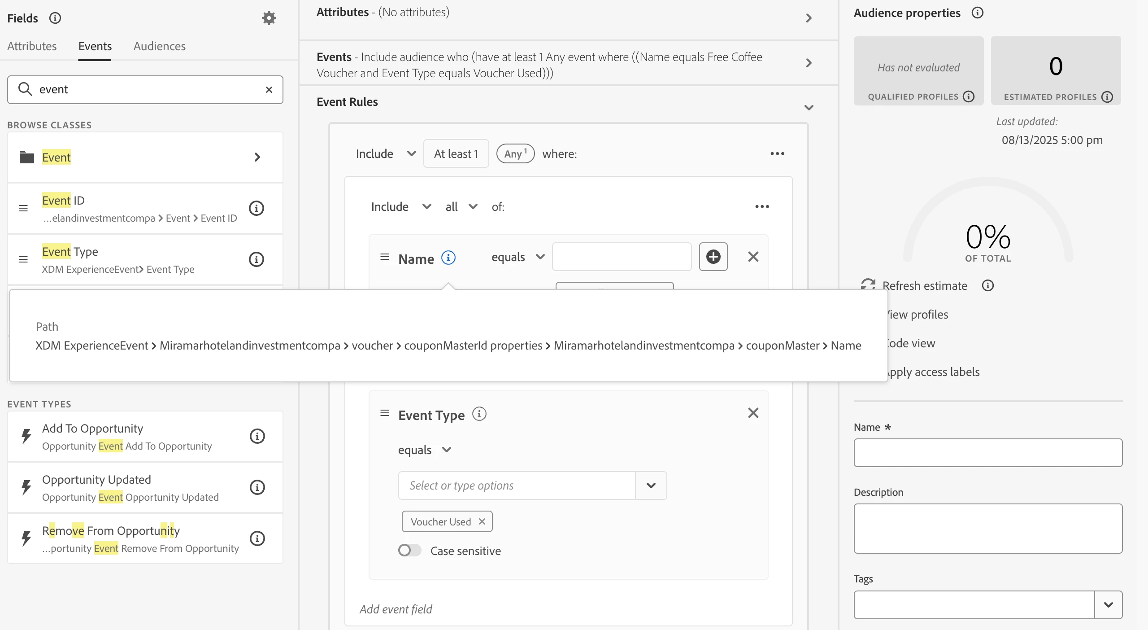The height and width of the screenshot is (630, 1148).
Task: Expand Select or type options dropdown
Action: point(651,486)
